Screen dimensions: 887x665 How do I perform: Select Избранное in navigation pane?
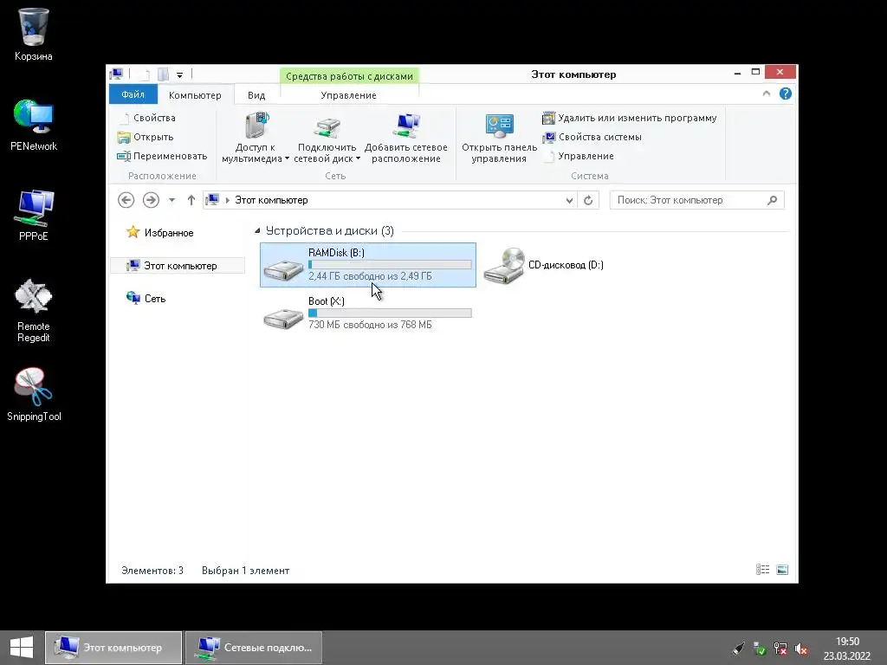(169, 232)
